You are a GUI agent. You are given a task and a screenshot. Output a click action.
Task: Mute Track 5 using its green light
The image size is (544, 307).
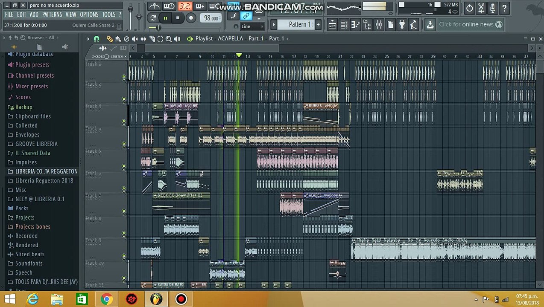click(124, 167)
